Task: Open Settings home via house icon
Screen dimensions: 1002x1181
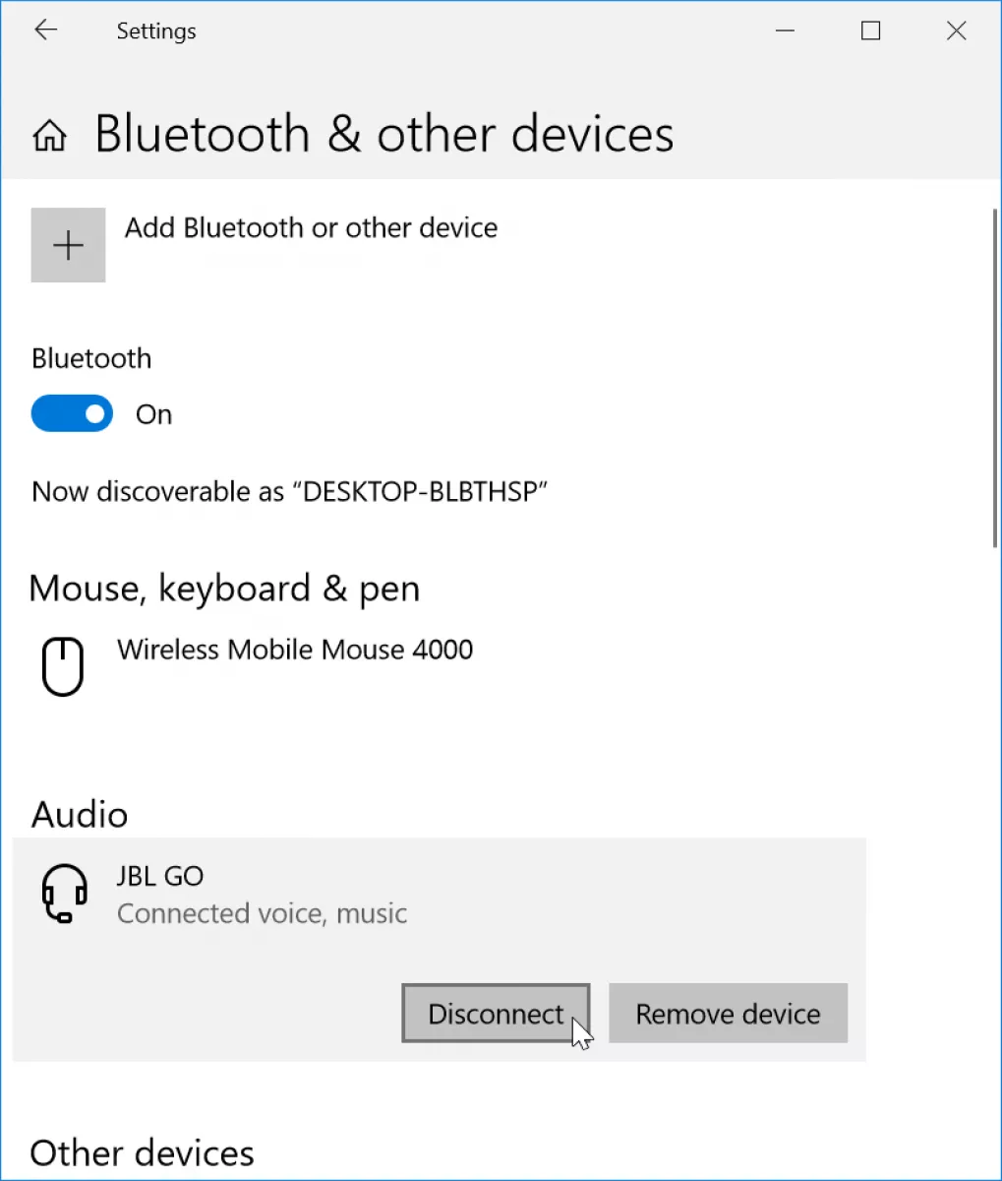Action: (x=50, y=136)
